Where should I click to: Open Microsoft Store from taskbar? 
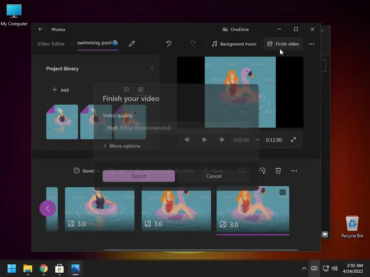point(60,268)
